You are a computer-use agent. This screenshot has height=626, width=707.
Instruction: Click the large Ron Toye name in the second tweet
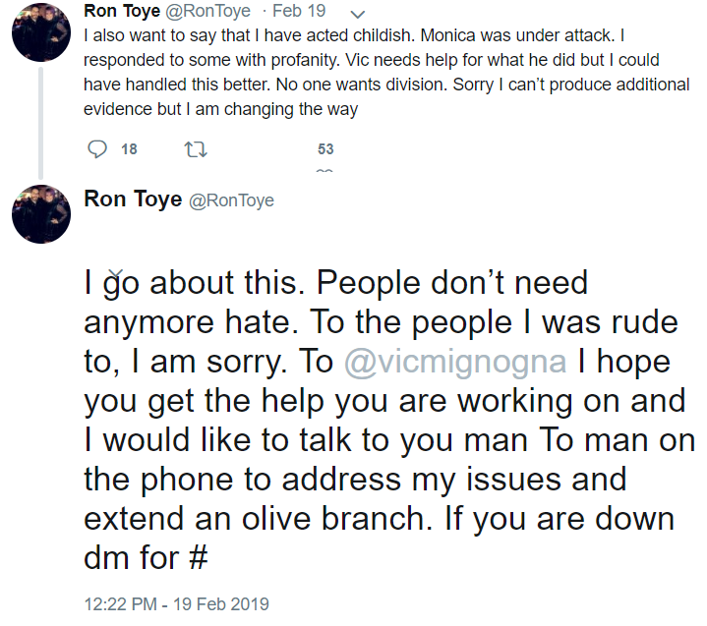(x=133, y=199)
